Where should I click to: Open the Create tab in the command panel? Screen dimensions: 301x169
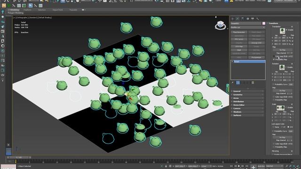pyautogui.click(x=233, y=19)
